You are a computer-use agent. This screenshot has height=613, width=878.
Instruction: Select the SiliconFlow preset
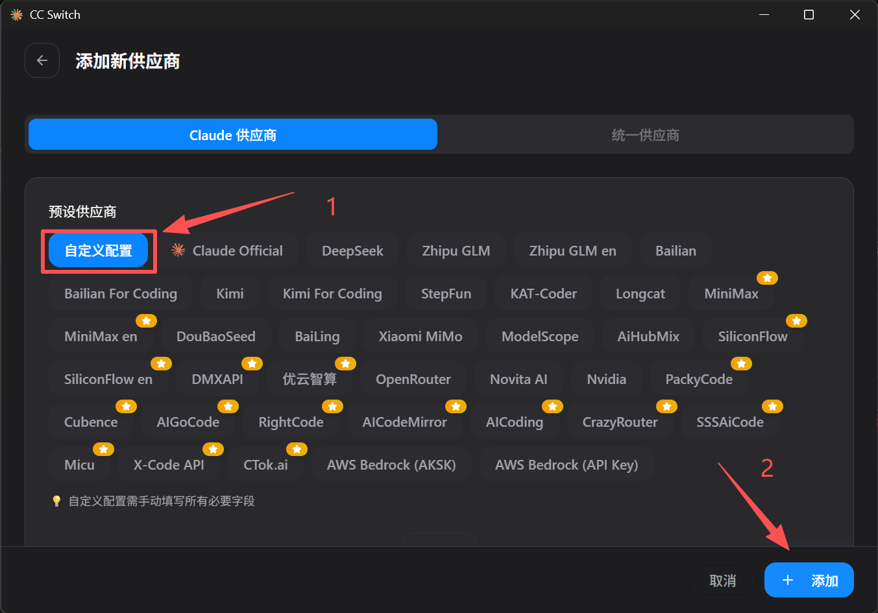pos(753,336)
